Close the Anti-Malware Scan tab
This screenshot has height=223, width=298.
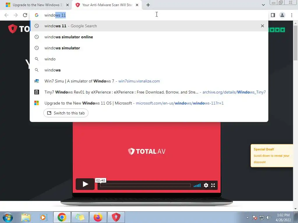point(137,5)
